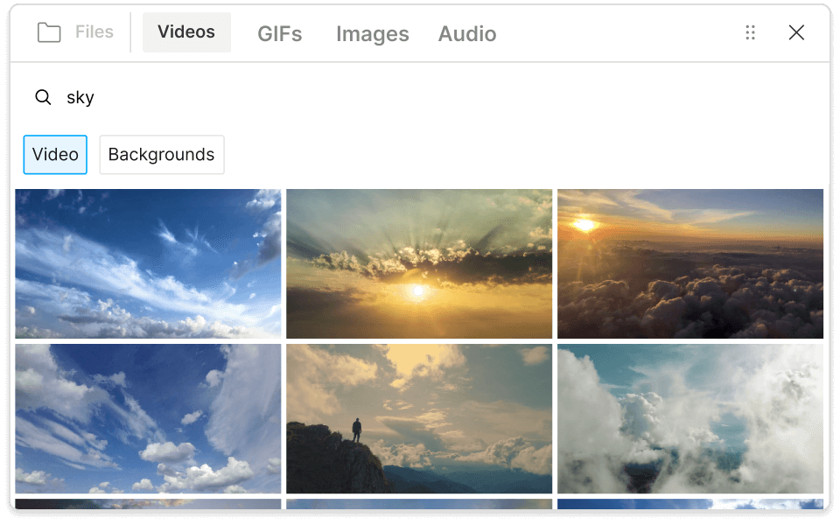This screenshot has height=525, width=840.
Task: Choose the sunset with sun rays video
Action: [419, 263]
